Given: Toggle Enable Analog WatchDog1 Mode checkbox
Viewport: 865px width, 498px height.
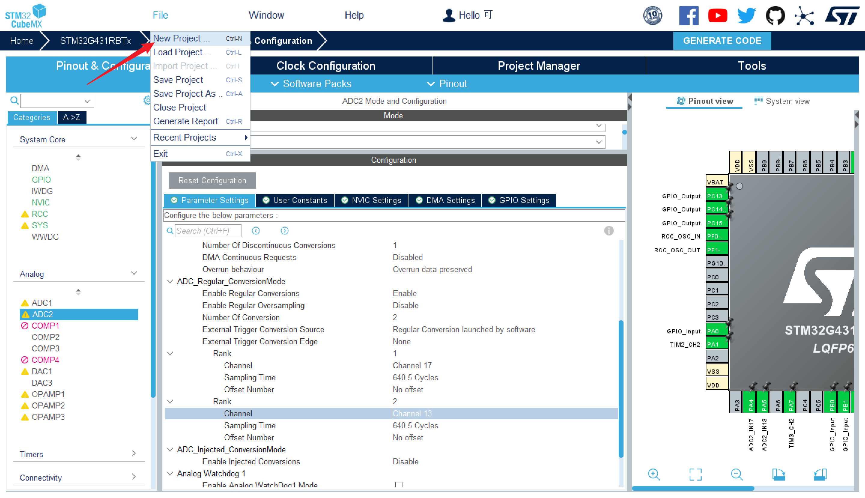Looking at the screenshot, I should (399, 484).
